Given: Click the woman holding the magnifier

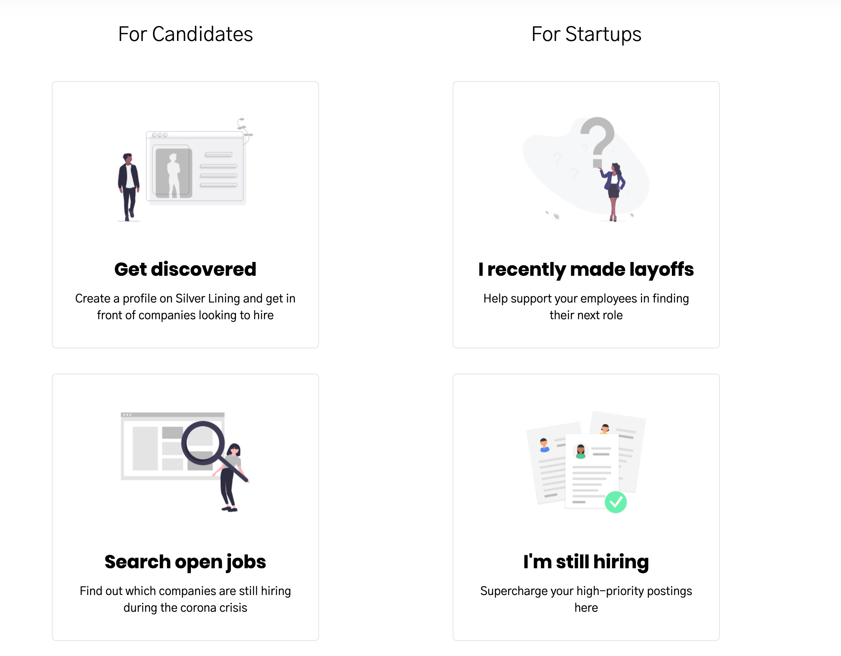Looking at the screenshot, I should pos(232,477).
